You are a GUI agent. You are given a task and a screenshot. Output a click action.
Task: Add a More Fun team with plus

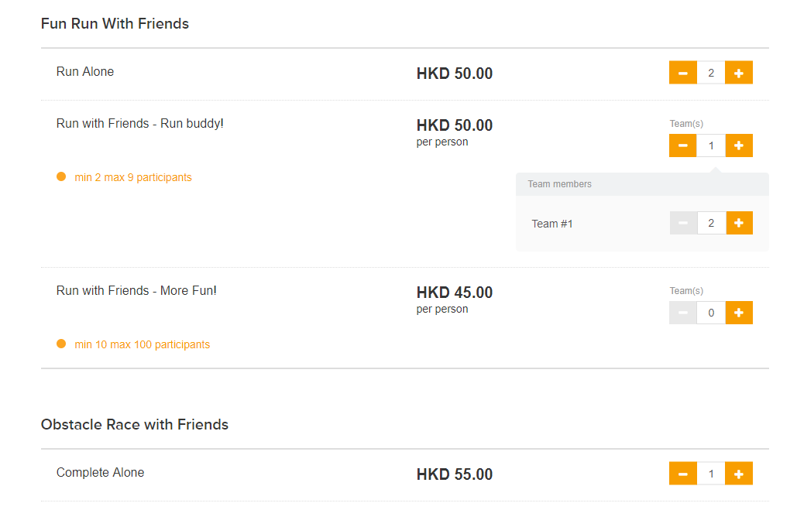(x=739, y=313)
